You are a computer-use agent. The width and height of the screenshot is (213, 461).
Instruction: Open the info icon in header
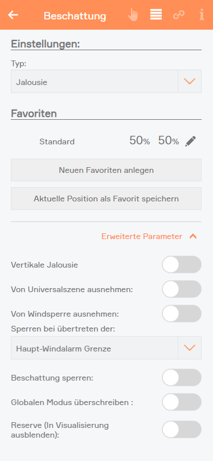pyautogui.click(x=202, y=15)
